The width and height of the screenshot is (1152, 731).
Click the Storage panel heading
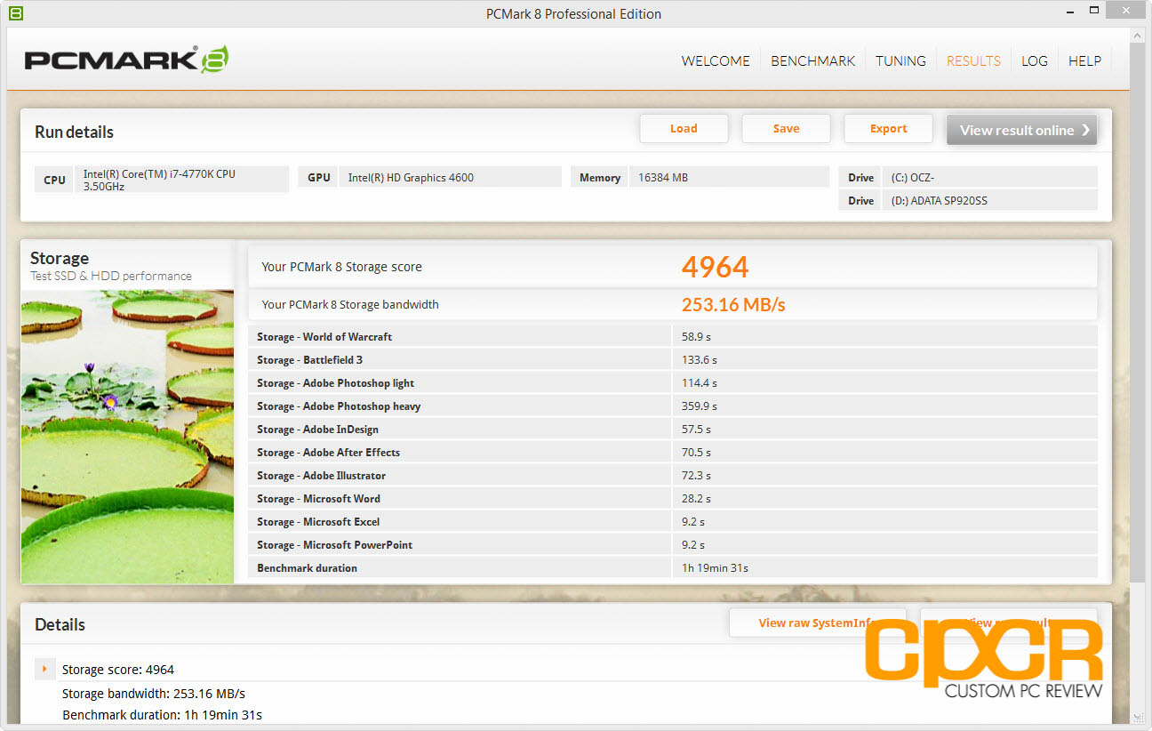tap(60, 258)
